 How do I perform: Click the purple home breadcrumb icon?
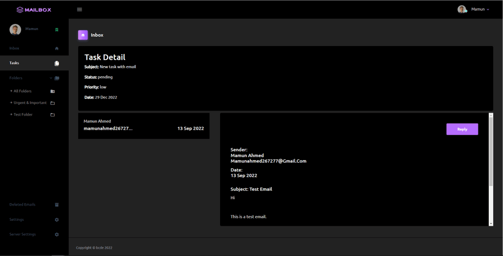pos(83,35)
